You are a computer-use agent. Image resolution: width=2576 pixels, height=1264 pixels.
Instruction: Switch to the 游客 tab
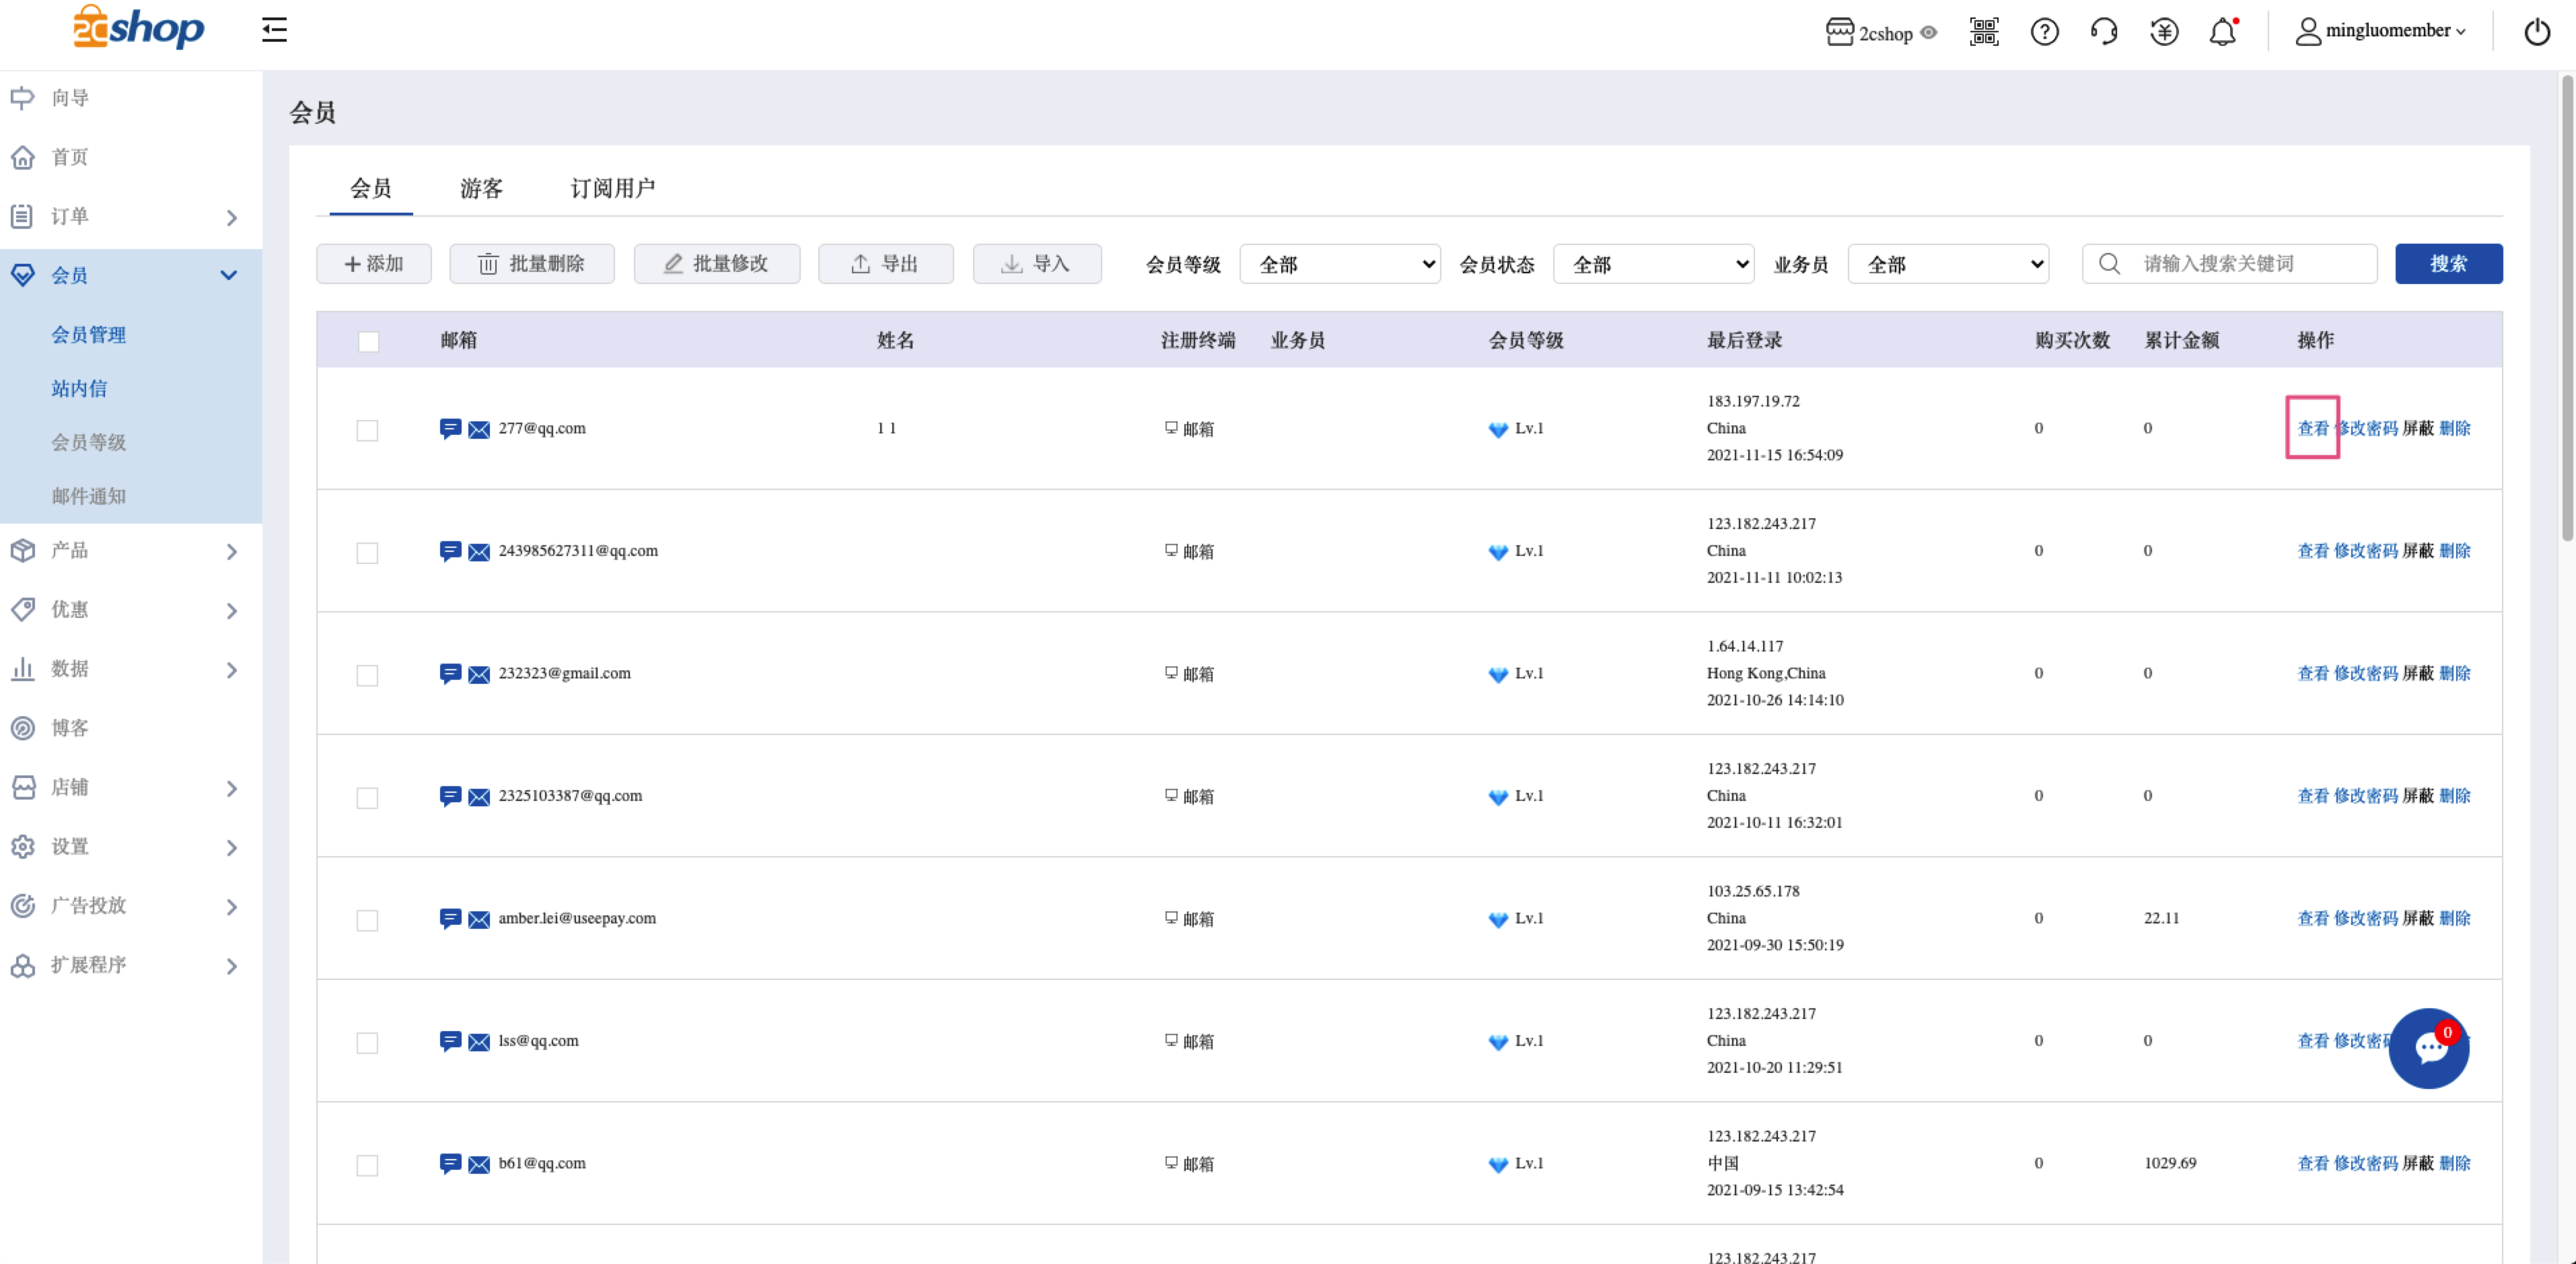481,188
